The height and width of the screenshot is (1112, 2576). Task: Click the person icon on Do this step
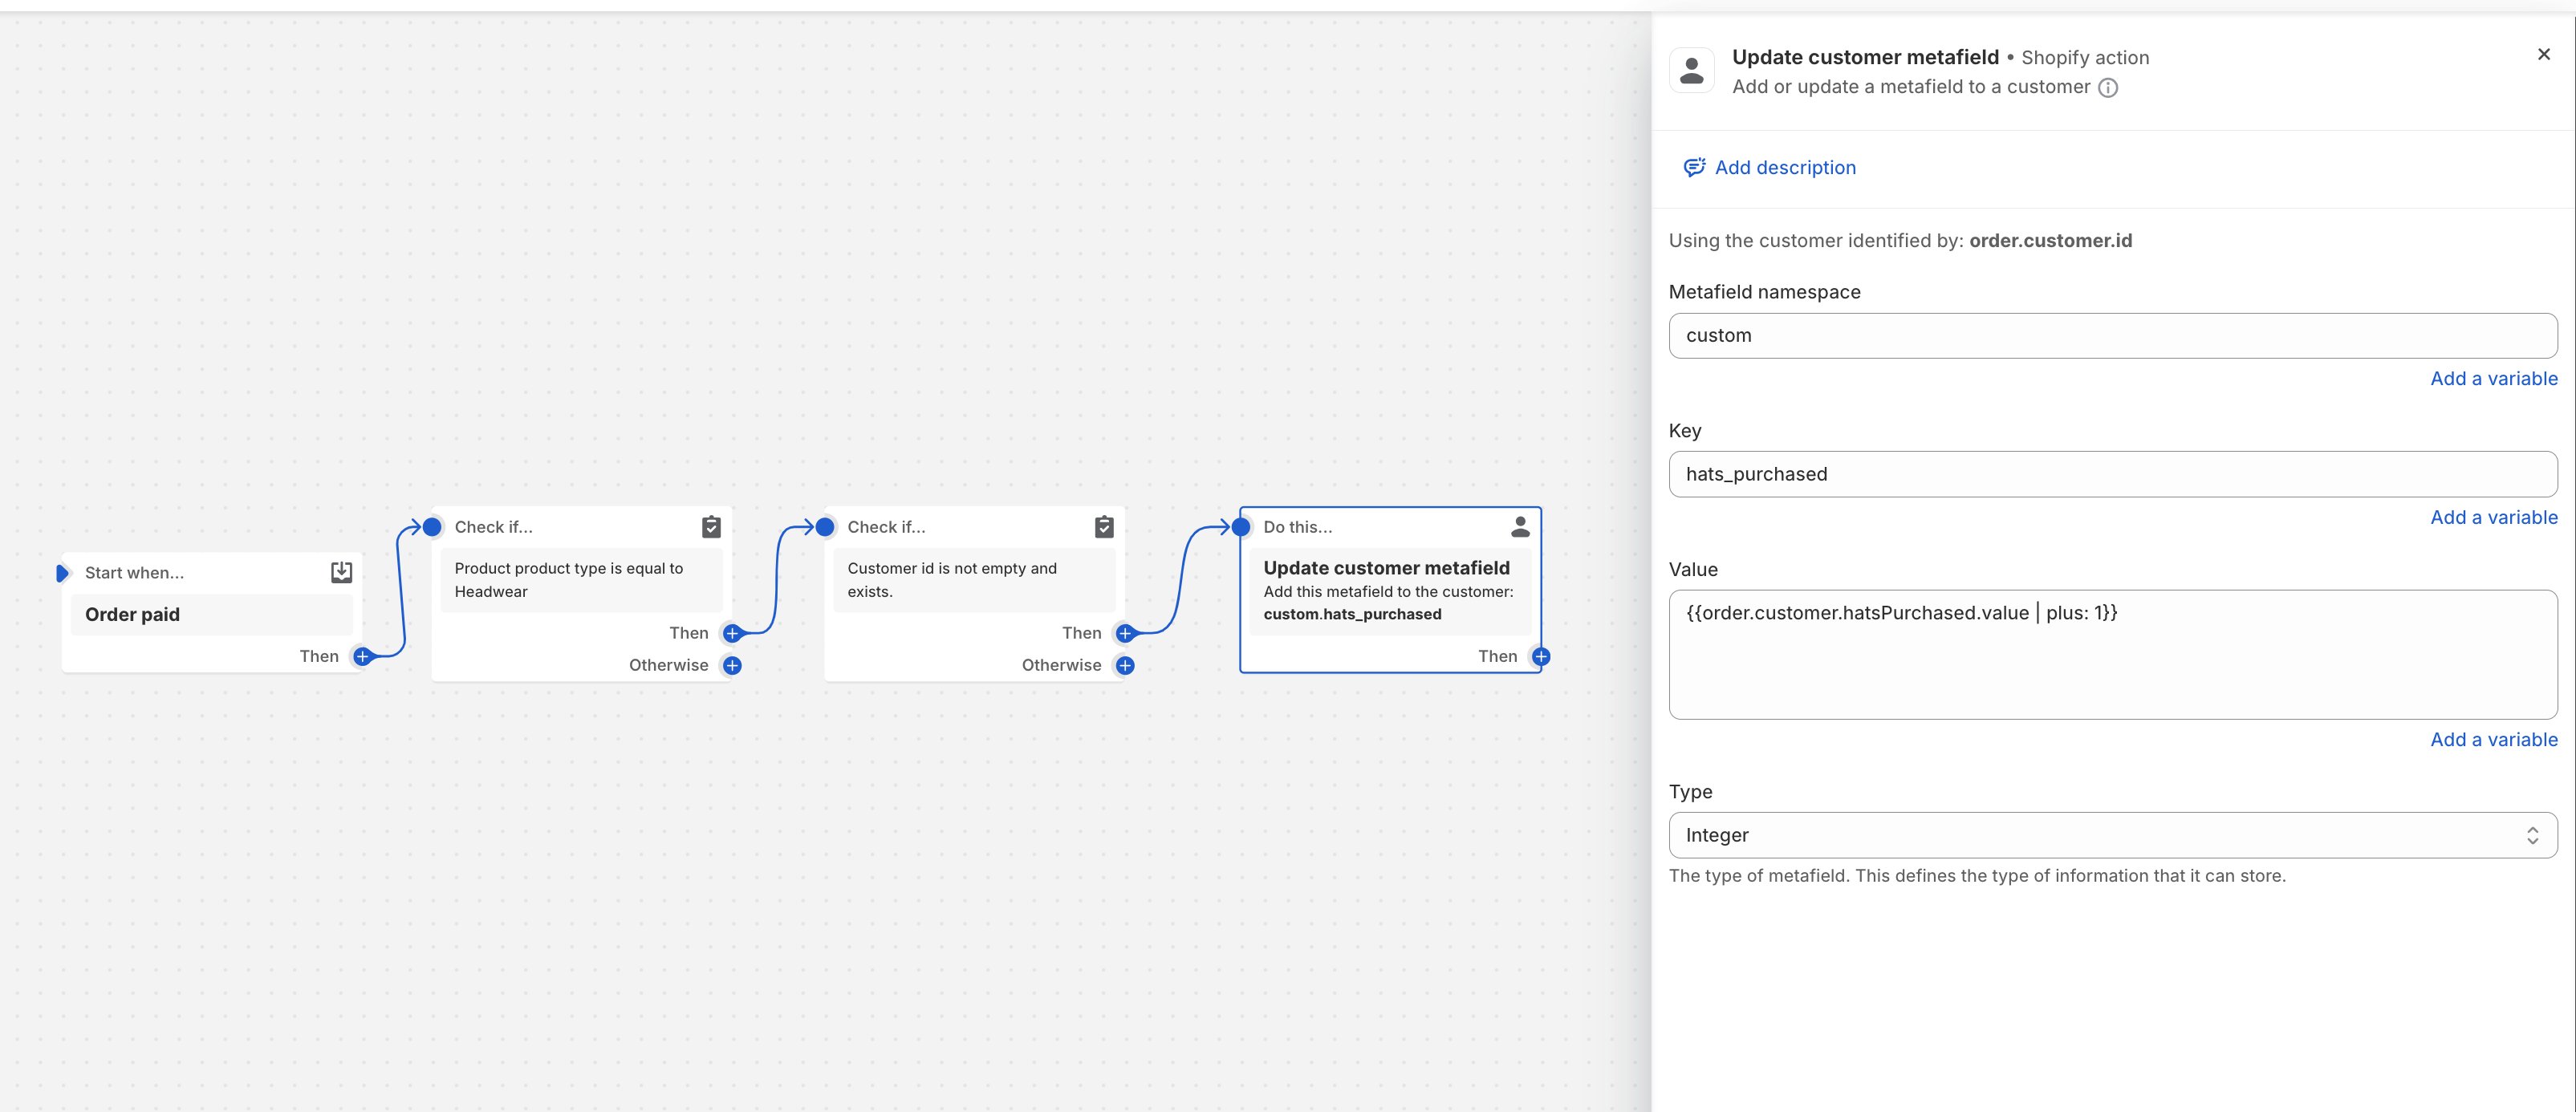tap(1520, 527)
